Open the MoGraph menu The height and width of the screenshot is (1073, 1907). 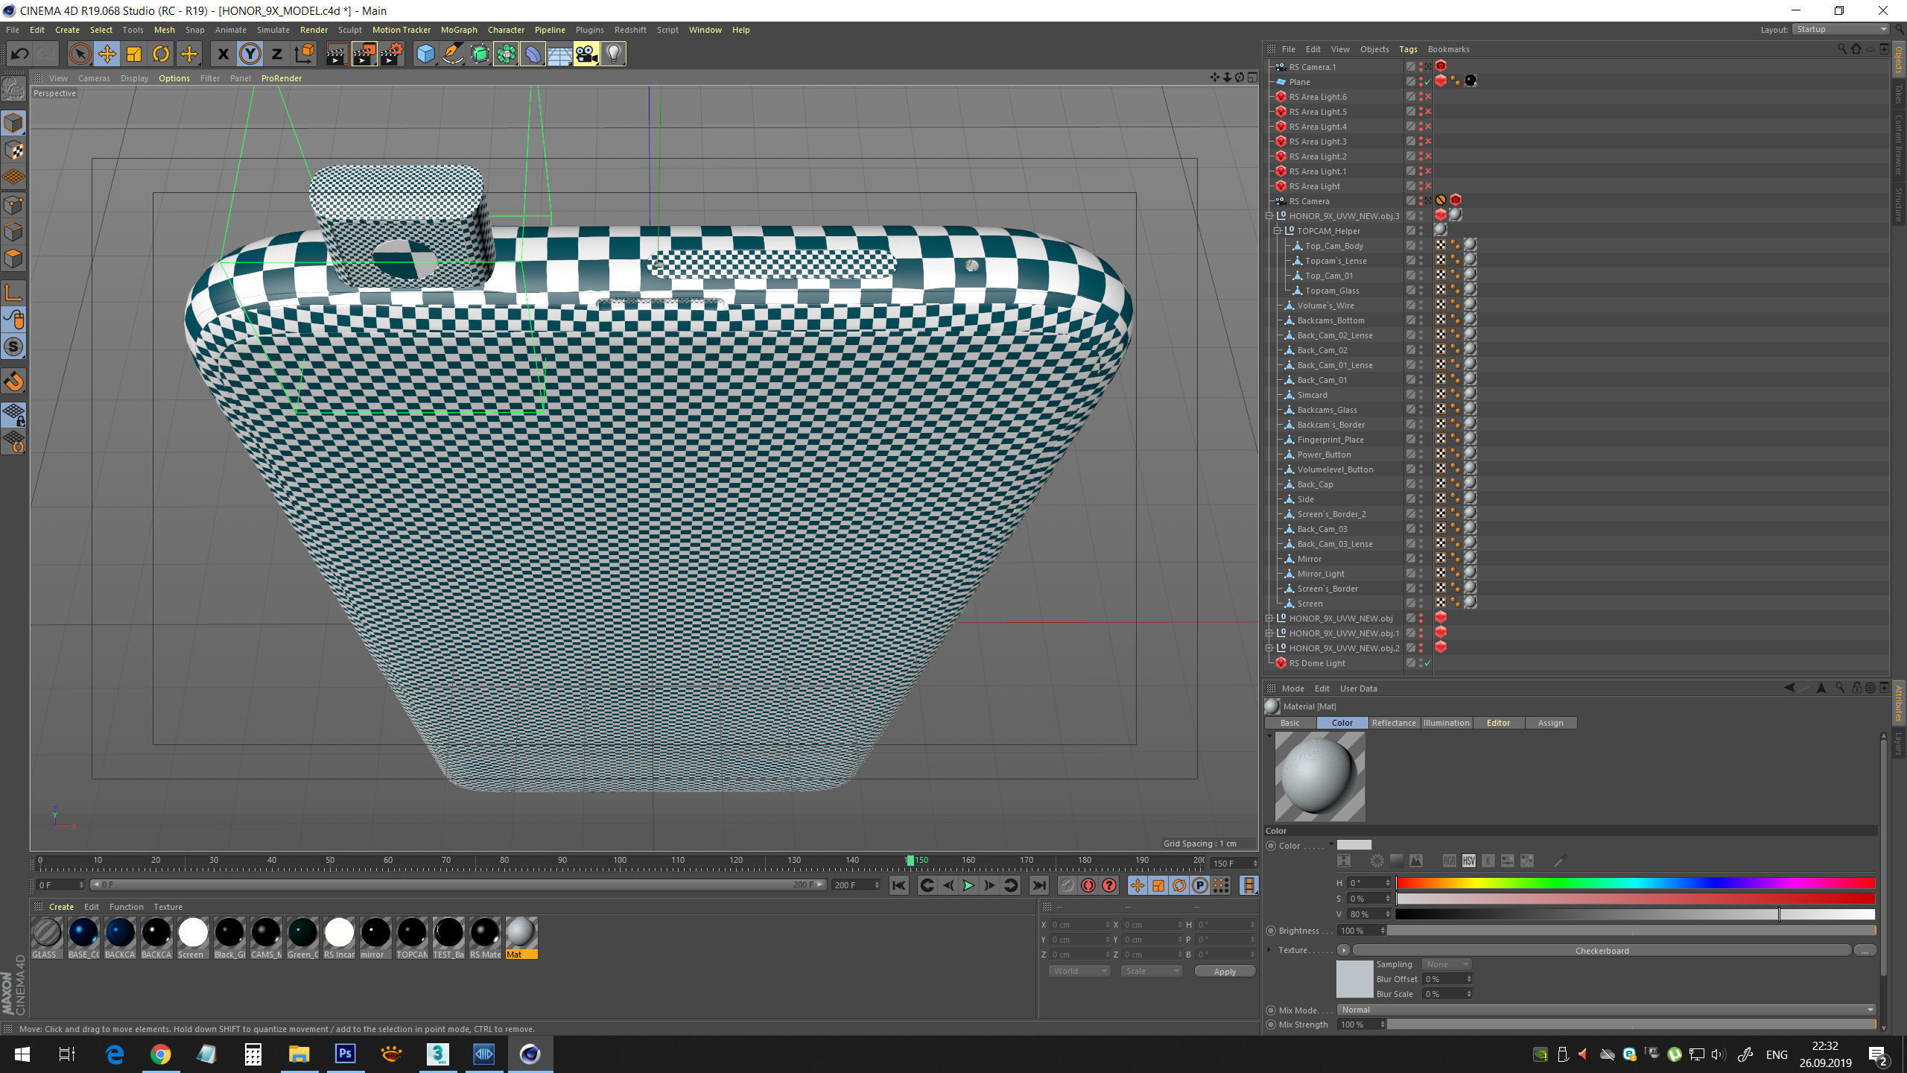(x=458, y=30)
